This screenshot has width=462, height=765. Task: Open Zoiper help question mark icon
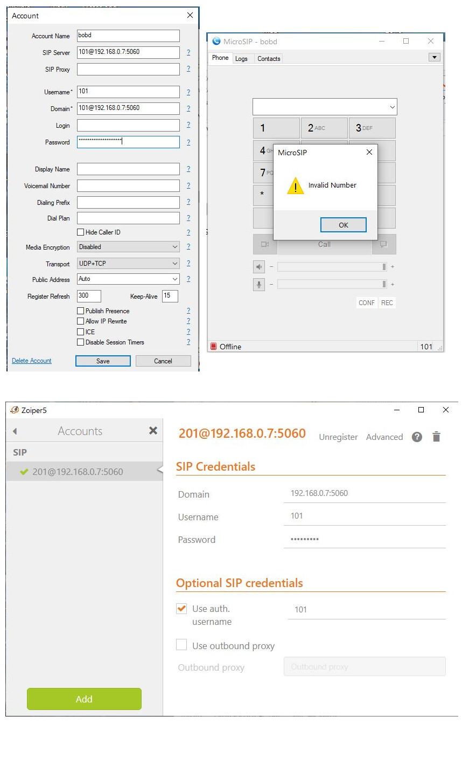417,437
